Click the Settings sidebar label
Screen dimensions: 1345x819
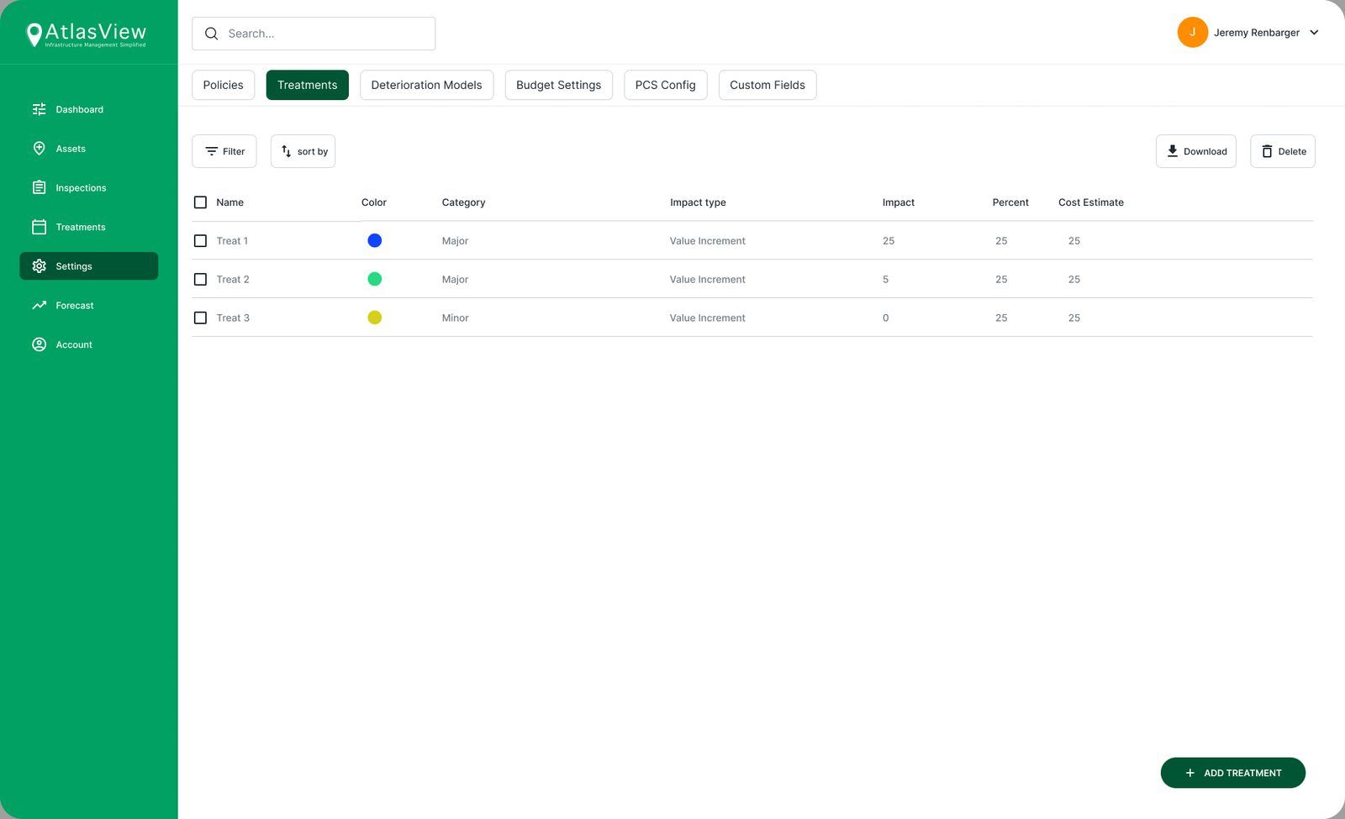[74, 266]
